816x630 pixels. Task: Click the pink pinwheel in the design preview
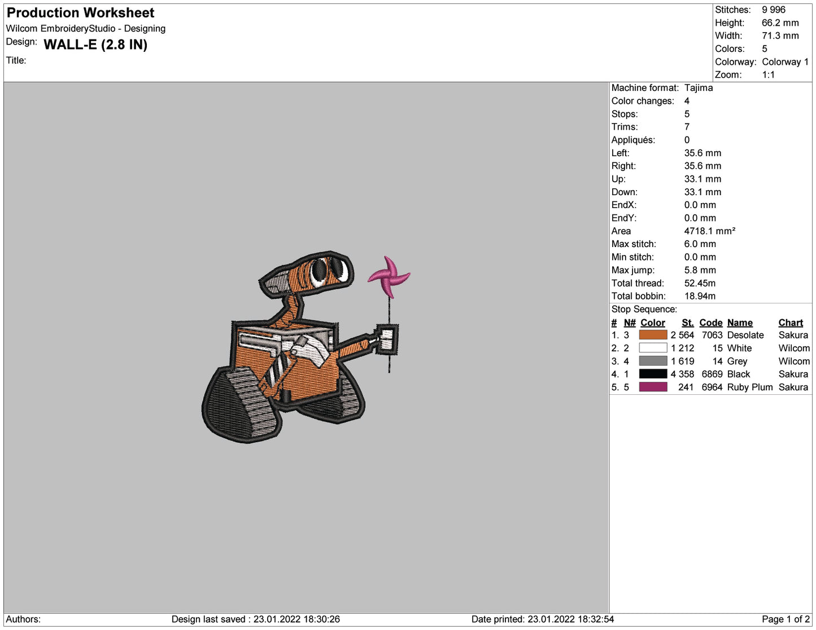[390, 275]
